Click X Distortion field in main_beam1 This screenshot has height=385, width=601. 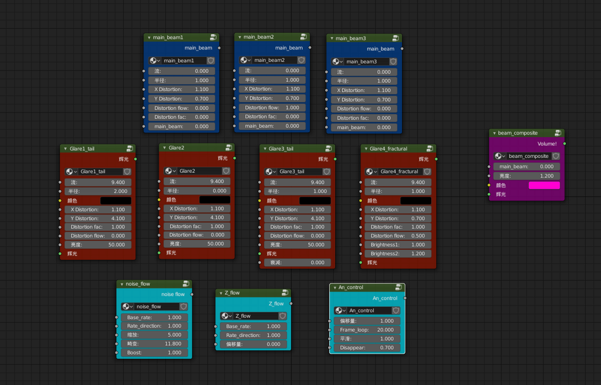tap(181, 89)
